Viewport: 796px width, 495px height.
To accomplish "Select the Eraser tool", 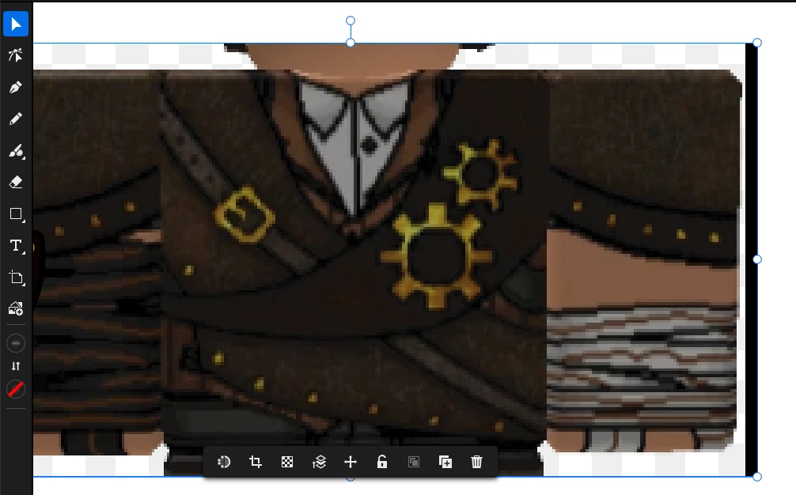I will [16, 182].
